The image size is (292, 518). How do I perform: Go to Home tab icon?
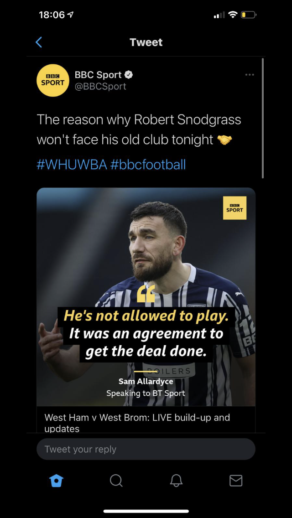pyautogui.click(x=56, y=480)
